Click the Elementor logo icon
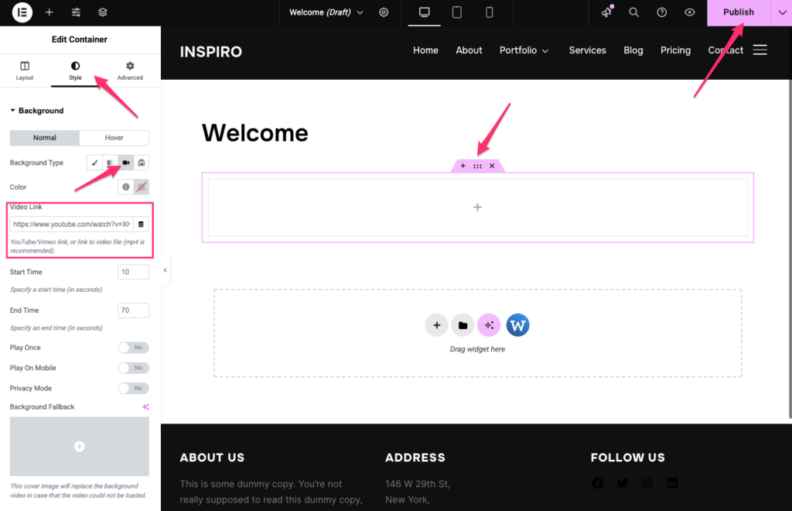Screen dimensions: 792x511 (x=22, y=12)
